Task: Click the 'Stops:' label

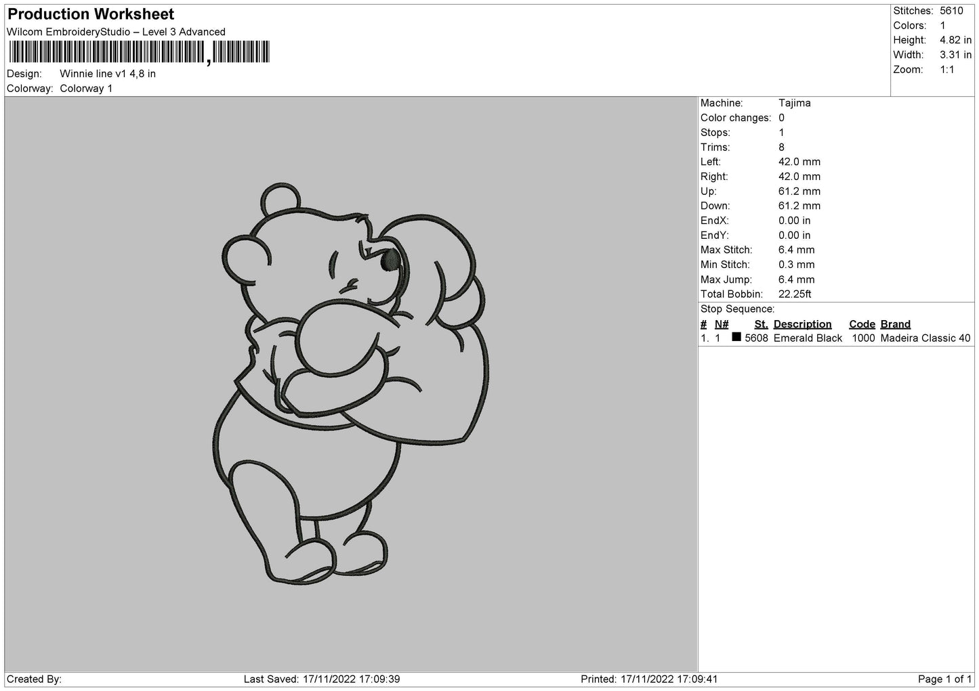Action: (x=715, y=133)
